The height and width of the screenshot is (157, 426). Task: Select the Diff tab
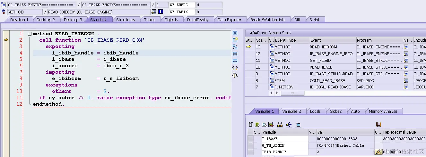pos(297,20)
